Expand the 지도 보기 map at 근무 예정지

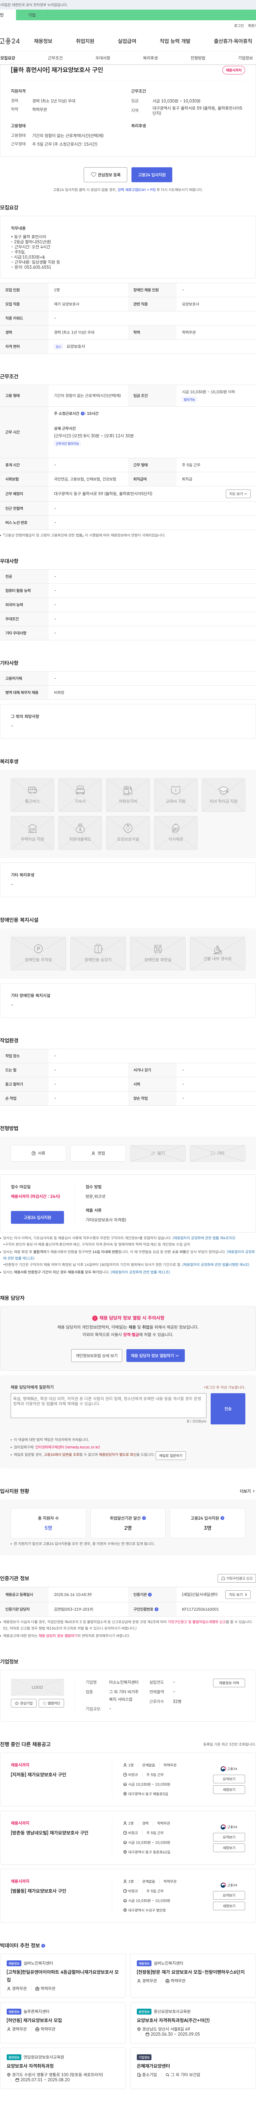(238, 494)
